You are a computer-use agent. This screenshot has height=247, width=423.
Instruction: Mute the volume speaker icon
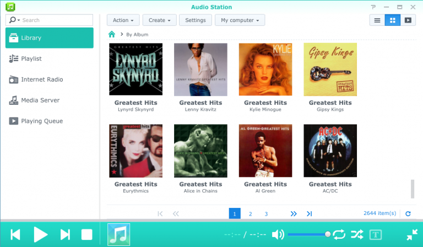click(278, 234)
